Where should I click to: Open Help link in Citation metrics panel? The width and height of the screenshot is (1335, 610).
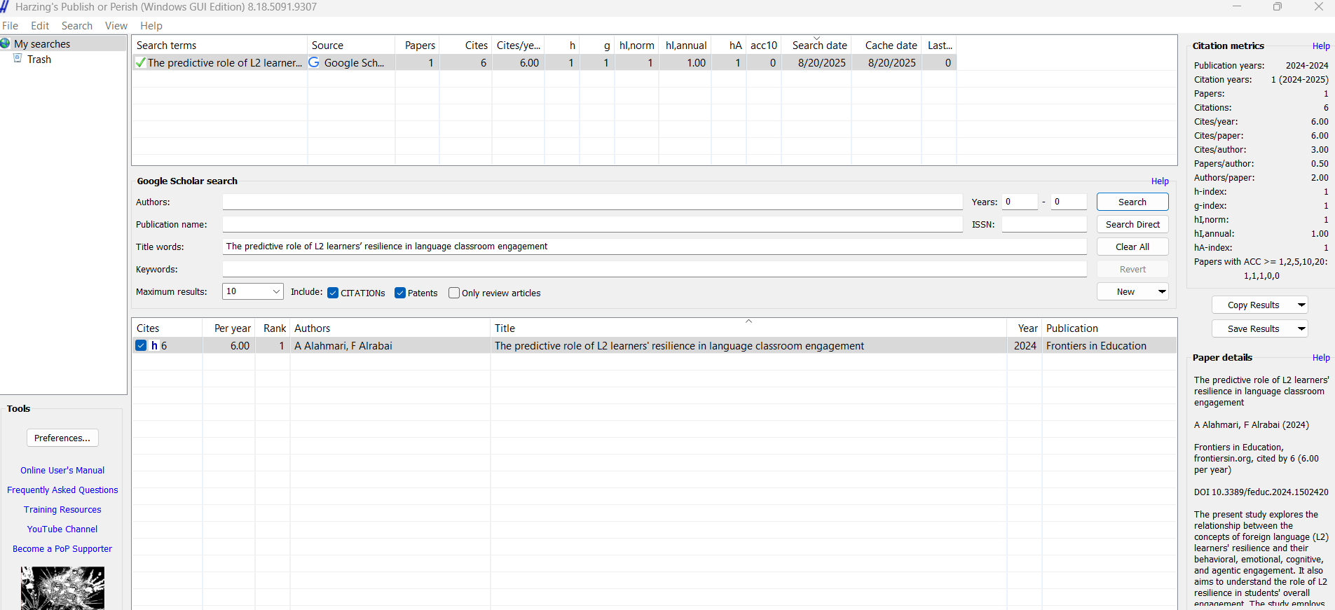(x=1321, y=46)
